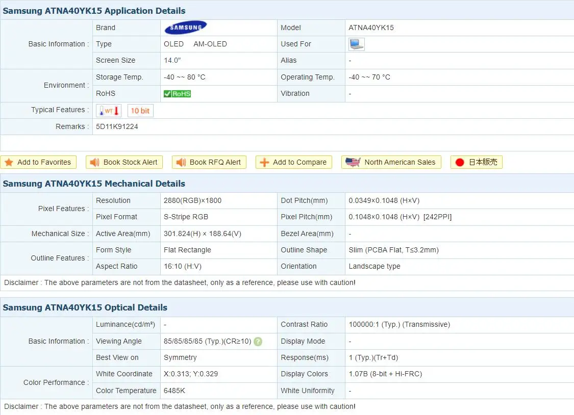Click response value 1 (Typ.)(Tr+Td)
Screen dimensions: 574x415
click(x=373, y=357)
